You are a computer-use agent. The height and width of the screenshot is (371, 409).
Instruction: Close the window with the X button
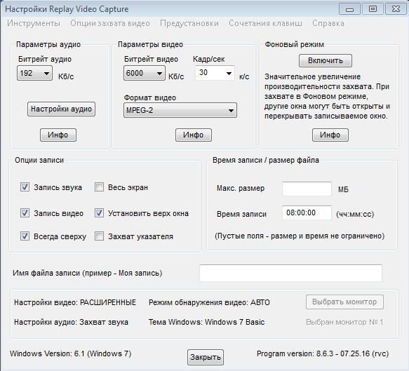point(396,9)
